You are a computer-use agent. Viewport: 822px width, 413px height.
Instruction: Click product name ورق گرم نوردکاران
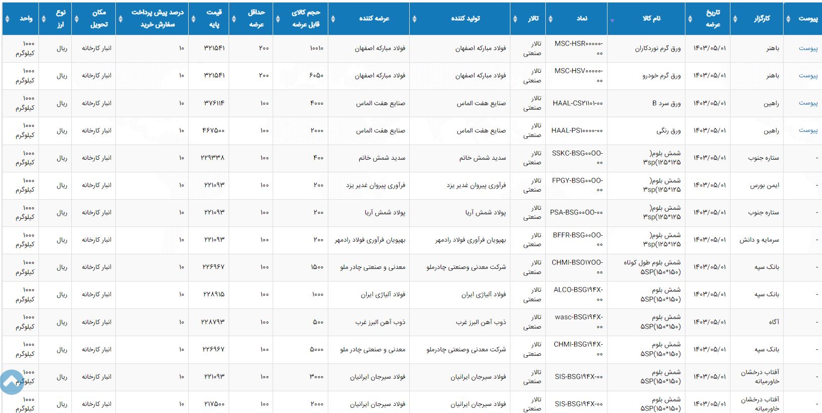658,49
